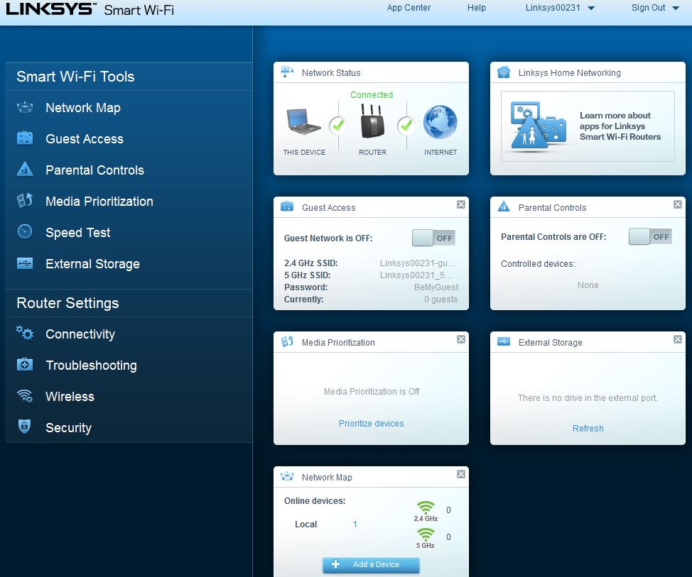Click the INTERNET globe icon

pyautogui.click(x=440, y=122)
